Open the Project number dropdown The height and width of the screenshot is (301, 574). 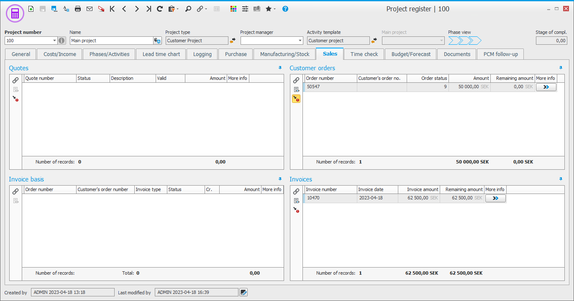pyautogui.click(x=54, y=41)
